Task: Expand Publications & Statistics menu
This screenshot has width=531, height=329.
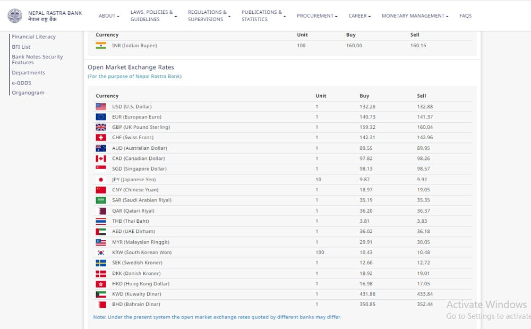Action: point(263,16)
